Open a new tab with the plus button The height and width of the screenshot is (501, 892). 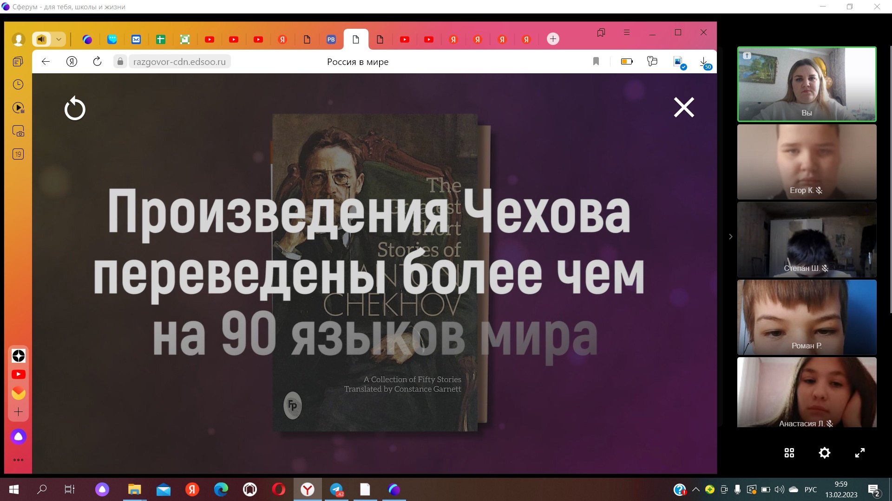(x=553, y=39)
